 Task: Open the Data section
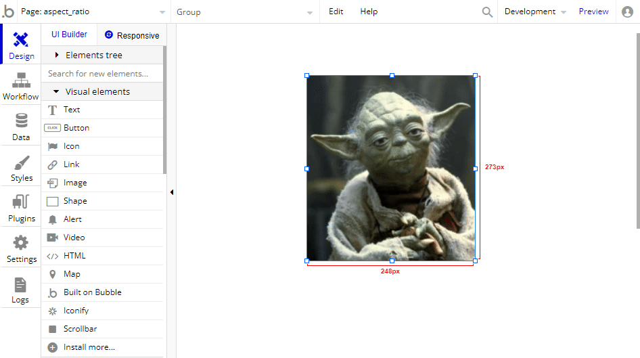(21, 126)
